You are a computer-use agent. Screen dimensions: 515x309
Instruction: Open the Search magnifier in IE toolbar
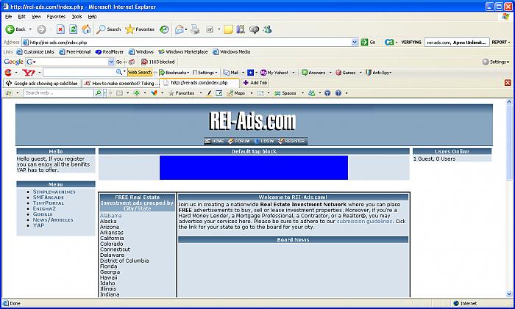[109, 29]
